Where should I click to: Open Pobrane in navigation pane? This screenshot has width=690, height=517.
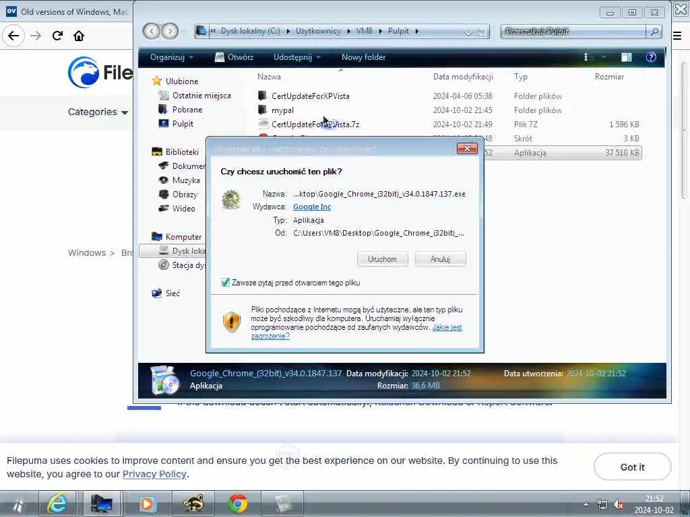coord(187,110)
